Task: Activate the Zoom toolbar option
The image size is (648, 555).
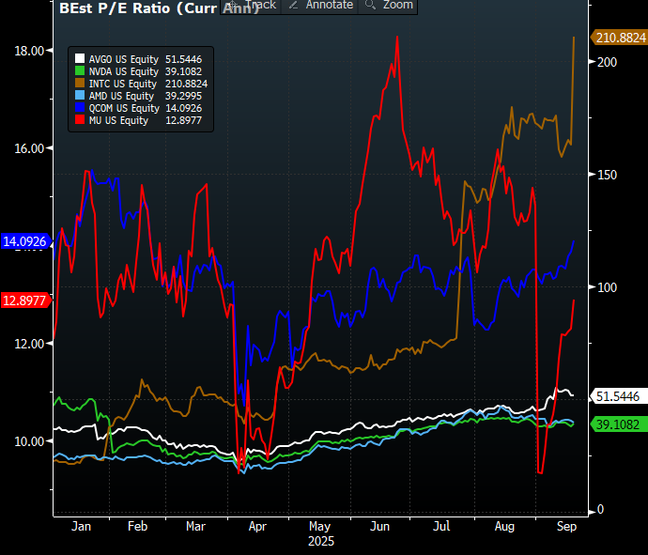Action: [x=398, y=6]
